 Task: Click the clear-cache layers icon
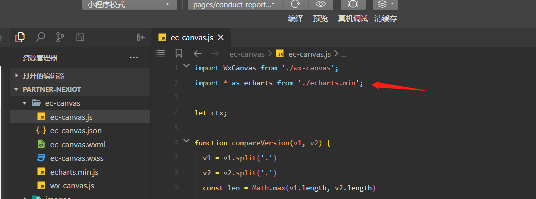(385, 4)
